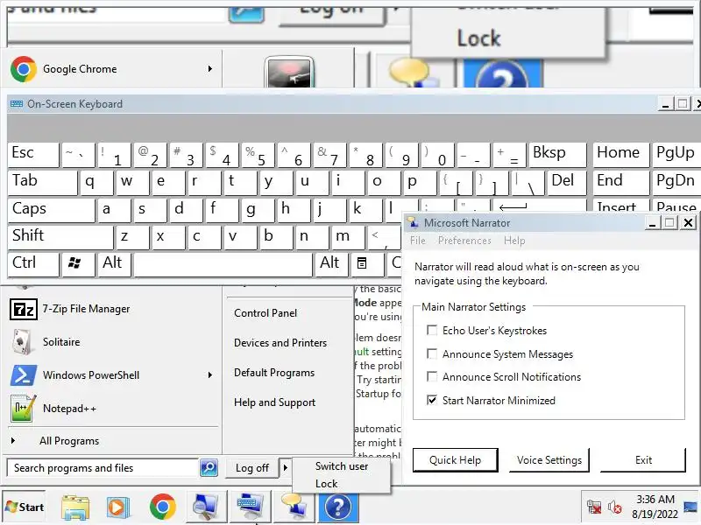Expand Google Chrome jump list arrow
This screenshot has width=701, height=525.
210,69
